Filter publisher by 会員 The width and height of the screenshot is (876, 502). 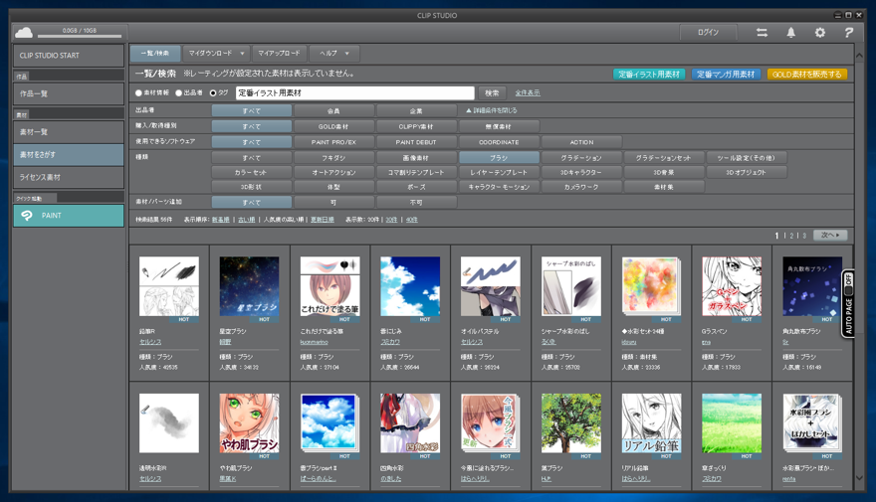click(x=333, y=111)
